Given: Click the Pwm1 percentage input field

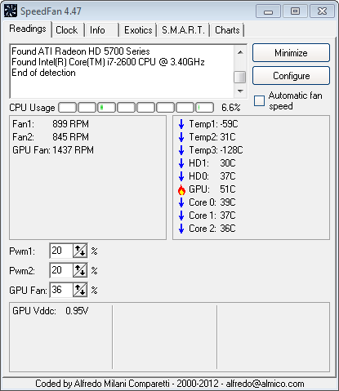Looking at the screenshot, I should (61, 251).
